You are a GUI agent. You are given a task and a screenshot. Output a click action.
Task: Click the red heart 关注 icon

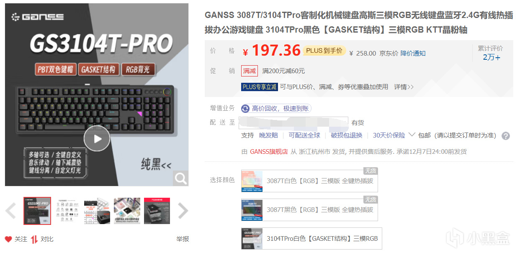coord(8,239)
